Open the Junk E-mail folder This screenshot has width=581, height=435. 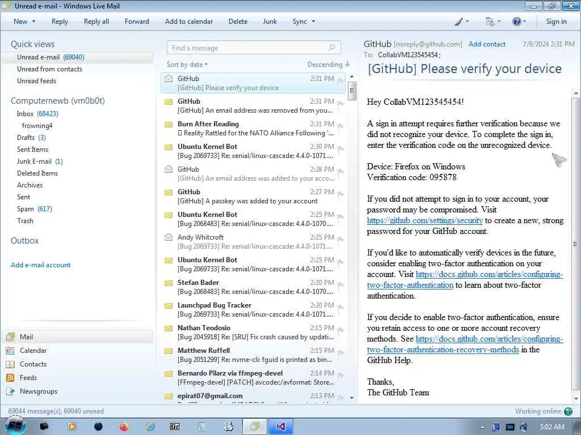pyautogui.click(x=40, y=161)
